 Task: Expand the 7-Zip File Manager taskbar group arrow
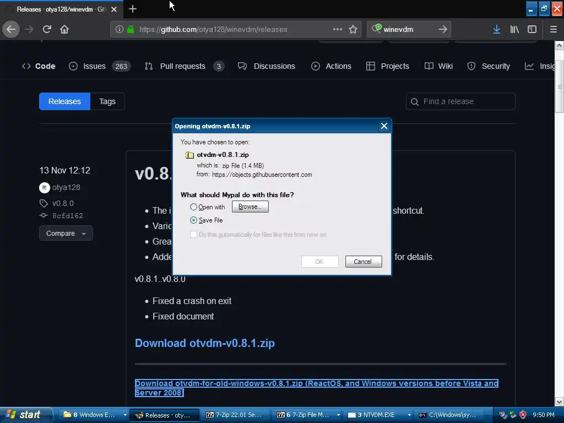coord(338,415)
